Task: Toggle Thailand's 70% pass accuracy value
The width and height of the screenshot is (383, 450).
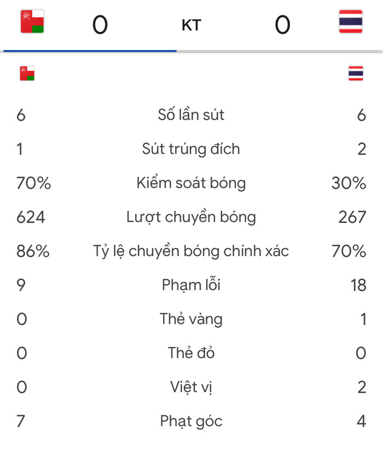Action: 349,251
